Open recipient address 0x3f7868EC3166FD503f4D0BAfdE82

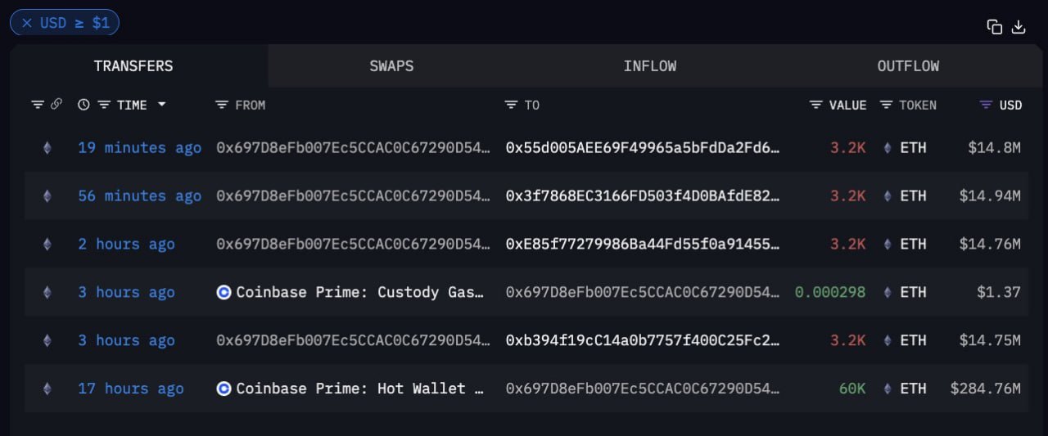coord(643,196)
